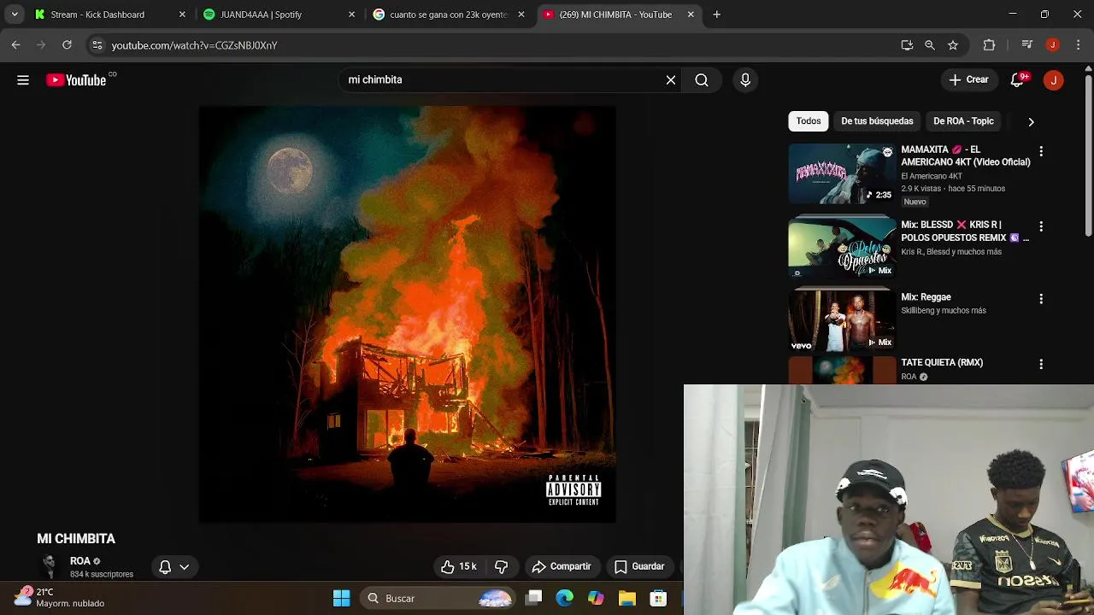
Task: Open options for the MAMAXITA video
Action: coord(1041,151)
